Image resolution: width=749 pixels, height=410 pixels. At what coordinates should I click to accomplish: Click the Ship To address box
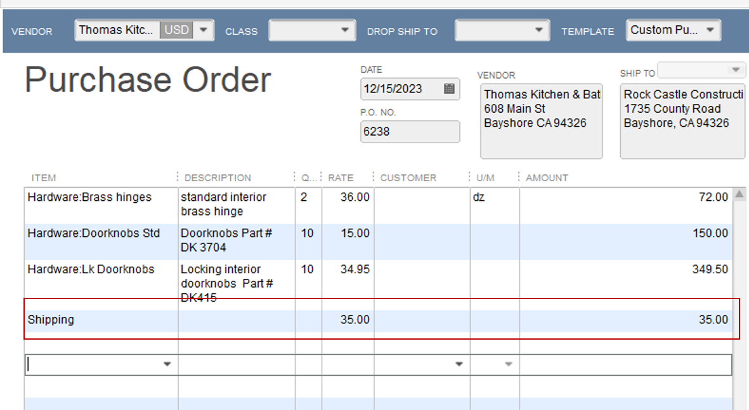pos(682,121)
